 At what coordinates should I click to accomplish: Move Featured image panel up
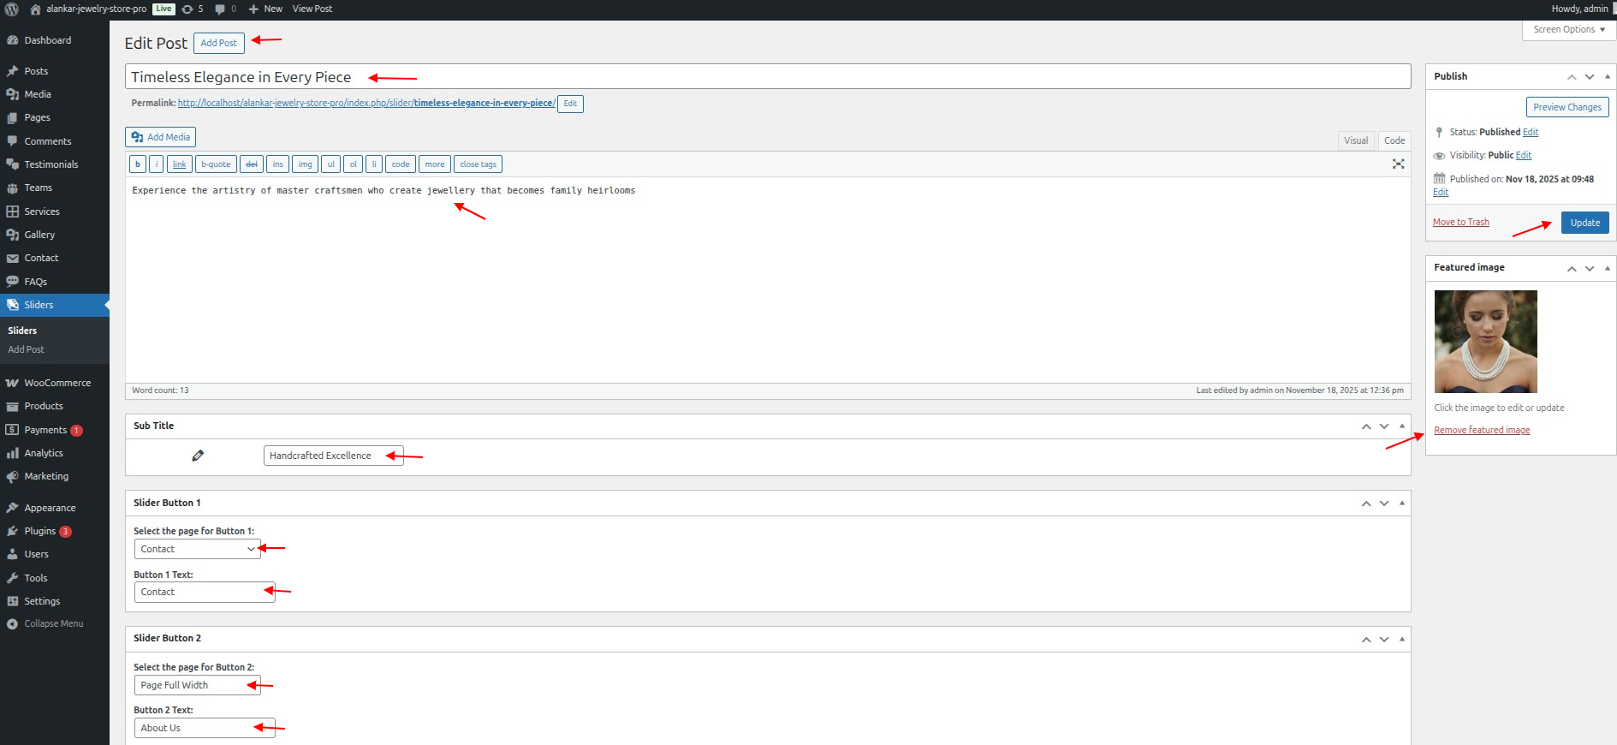pyautogui.click(x=1572, y=268)
